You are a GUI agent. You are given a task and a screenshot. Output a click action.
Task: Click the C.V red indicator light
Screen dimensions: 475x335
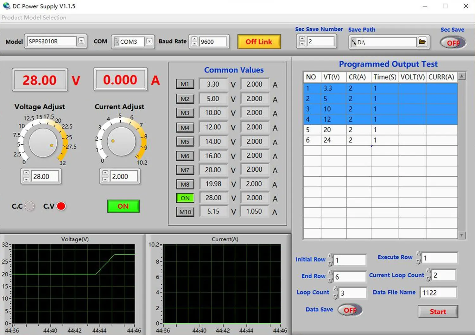coord(61,206)
